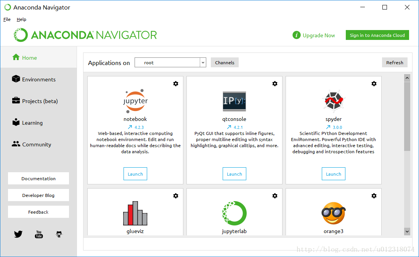The height and width of the screenshot is (257, 419).
Task: Click the spyder web logo
Action: click(334, 100)
